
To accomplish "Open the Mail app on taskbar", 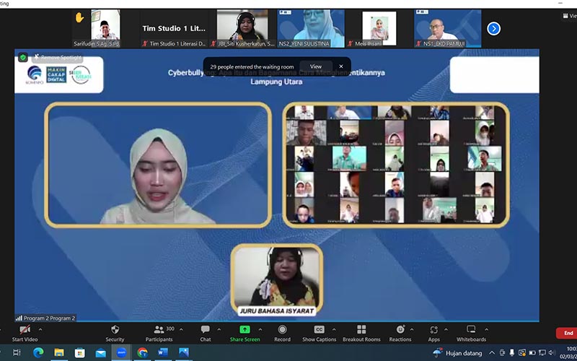I will tap(100, 353).
